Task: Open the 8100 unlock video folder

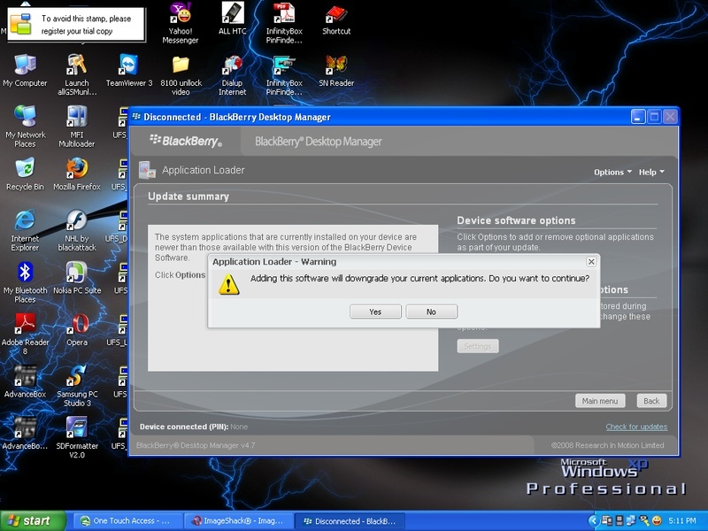Action: (181, 75)
